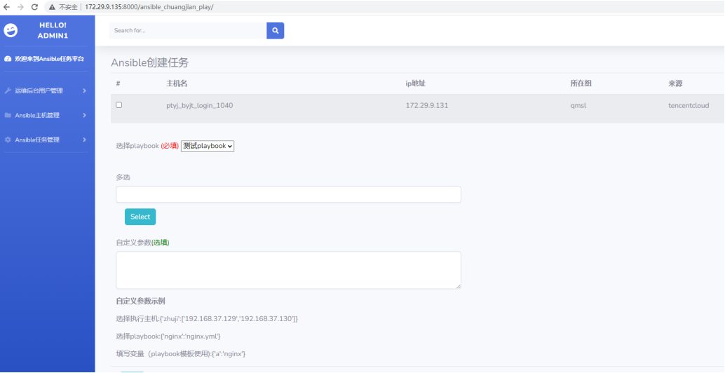
Task: Click the browser address bar URL
Action: [x=149, y=8]
